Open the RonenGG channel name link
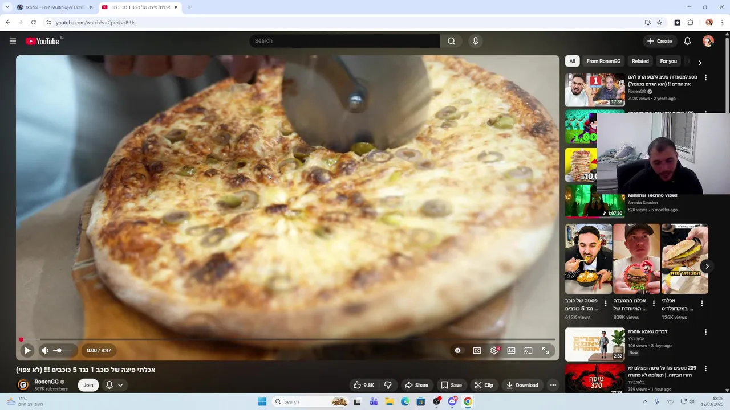Image resolution: width=730 pixels, height=410 pixels. [46, 382]
